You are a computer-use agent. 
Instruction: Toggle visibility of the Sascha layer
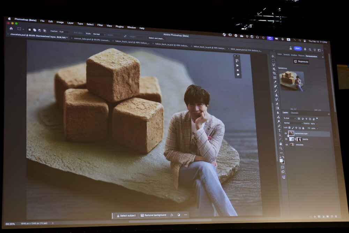(x=286, y=139)
